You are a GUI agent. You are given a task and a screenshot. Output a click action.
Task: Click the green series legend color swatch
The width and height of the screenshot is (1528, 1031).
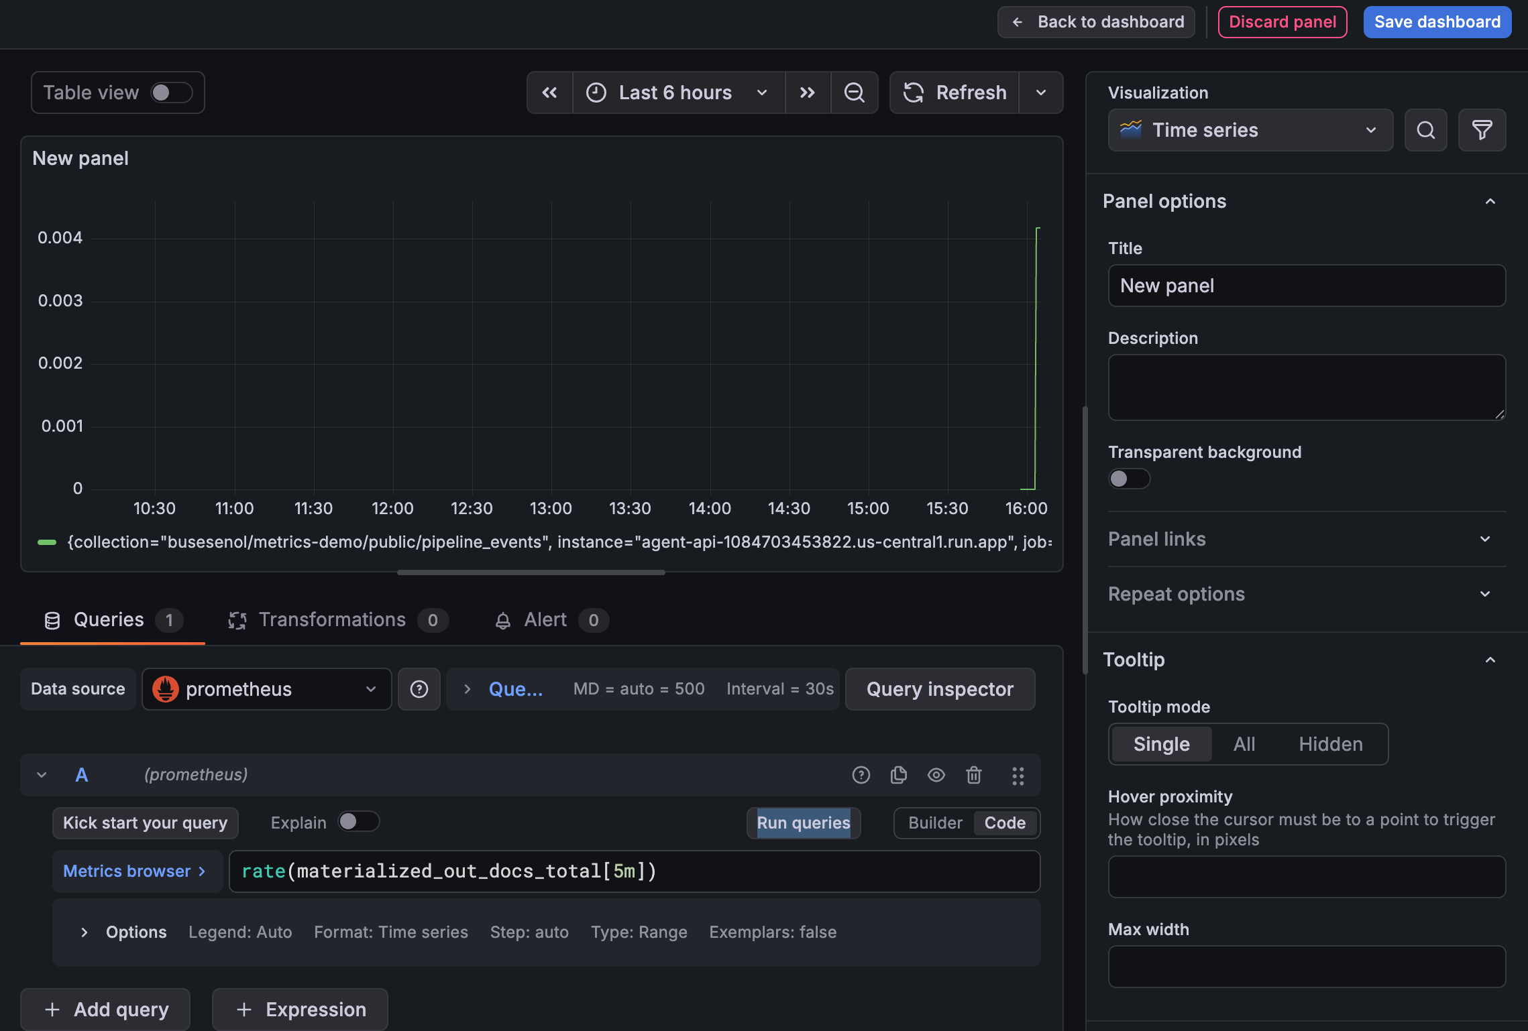[x=46, y=542]
